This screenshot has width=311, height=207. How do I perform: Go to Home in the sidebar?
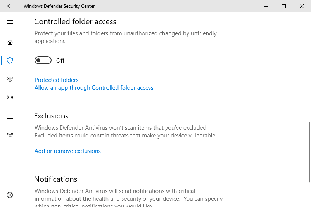click(10, 42)
